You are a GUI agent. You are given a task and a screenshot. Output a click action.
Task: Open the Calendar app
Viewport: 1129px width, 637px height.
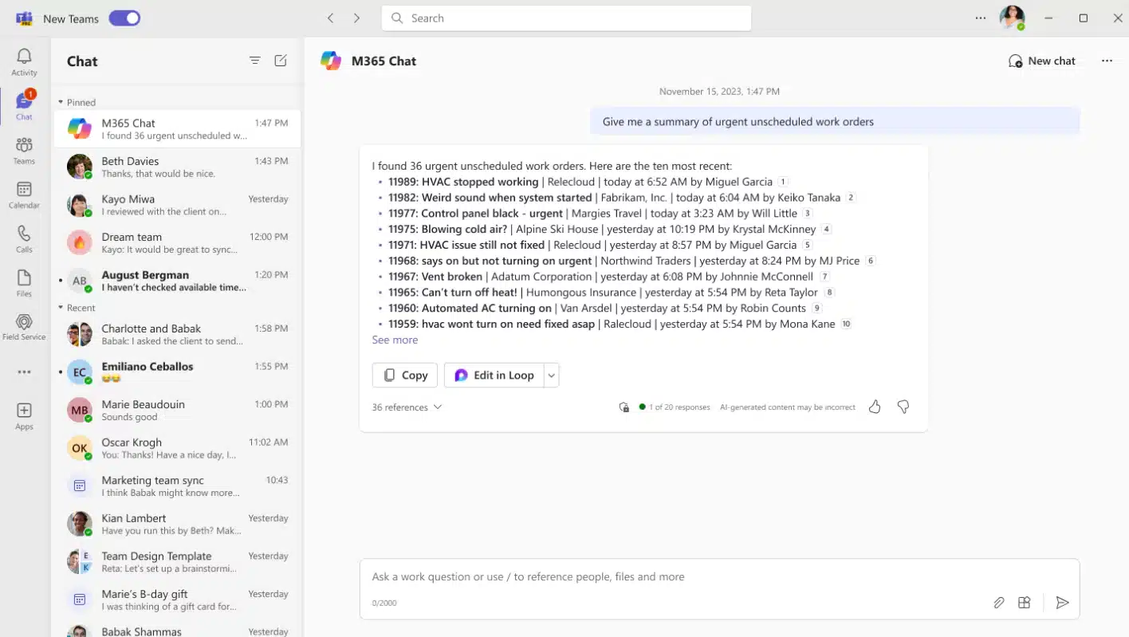coord(24,195)
